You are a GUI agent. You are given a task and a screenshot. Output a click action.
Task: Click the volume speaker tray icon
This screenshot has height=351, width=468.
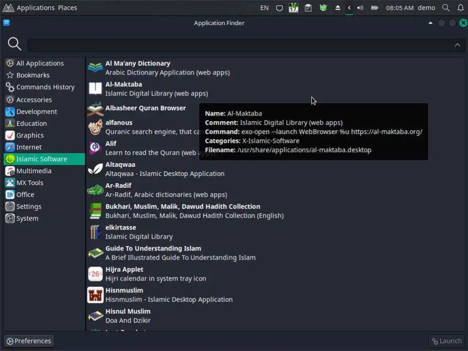(360, 8)
